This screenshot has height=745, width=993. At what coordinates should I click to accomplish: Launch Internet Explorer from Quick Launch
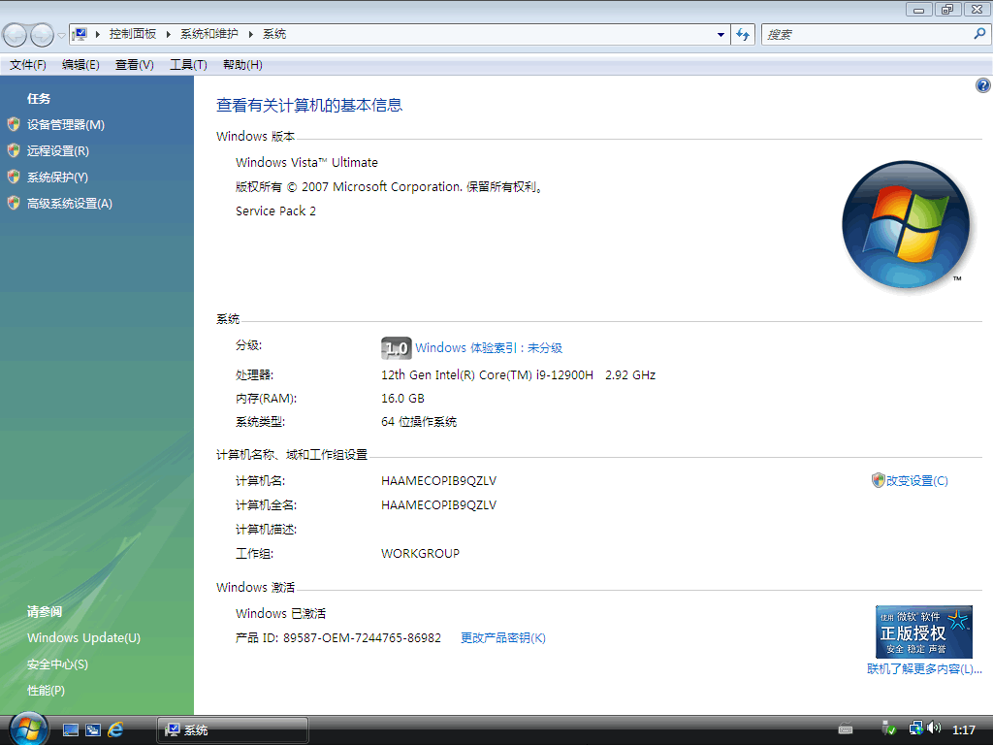point(115,729)
